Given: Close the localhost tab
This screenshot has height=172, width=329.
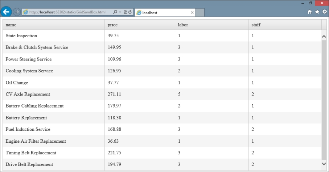Looking at the screenshot, I should (192, 13).
